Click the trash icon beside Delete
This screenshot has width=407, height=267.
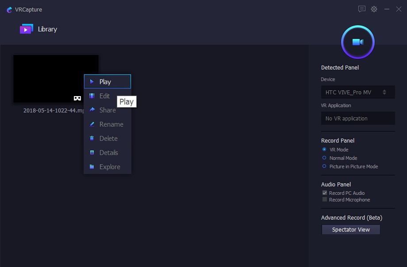click(x=92, y=138)
